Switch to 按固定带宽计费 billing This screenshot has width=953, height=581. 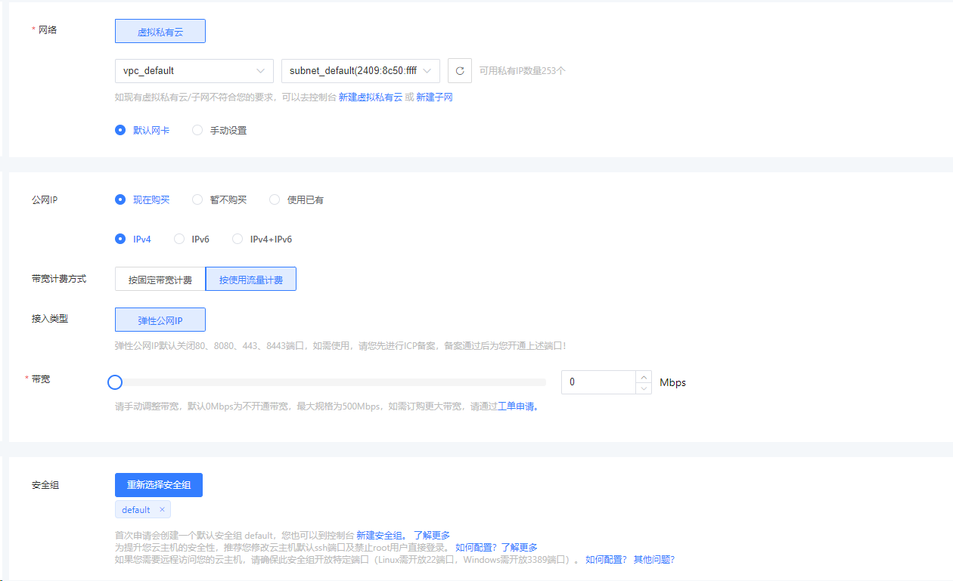[160, 280]
